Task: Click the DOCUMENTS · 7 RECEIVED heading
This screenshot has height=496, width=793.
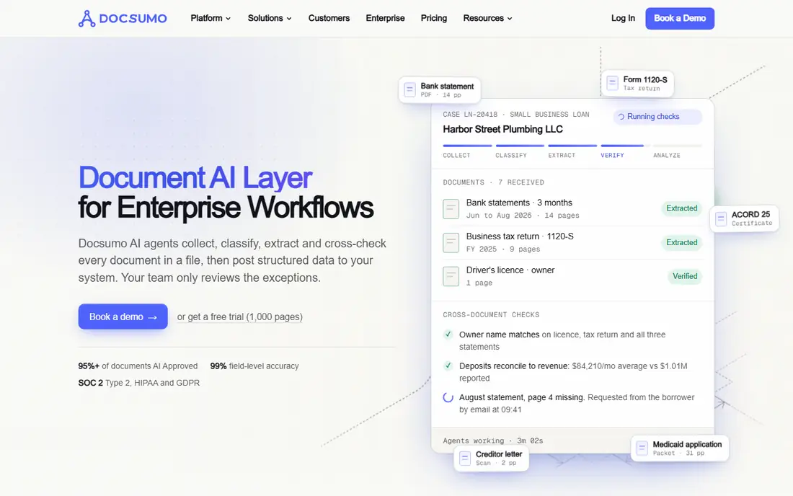Action: [x=494, y=182]
